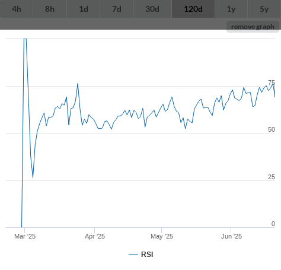The image size is (281, 270).
Task: Select the 1y time range
Action: pyautogui.click(x=231, y=9)
